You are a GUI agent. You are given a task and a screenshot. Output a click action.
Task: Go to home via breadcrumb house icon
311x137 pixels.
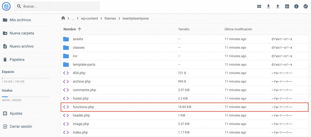pos(63,18)
